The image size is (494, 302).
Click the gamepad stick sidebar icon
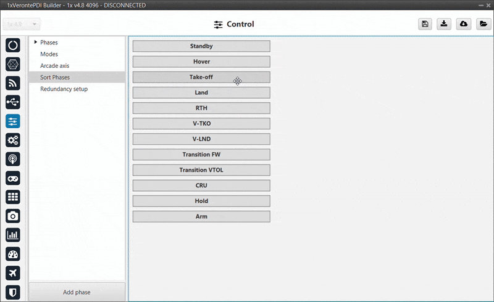[x=13, y=178]
